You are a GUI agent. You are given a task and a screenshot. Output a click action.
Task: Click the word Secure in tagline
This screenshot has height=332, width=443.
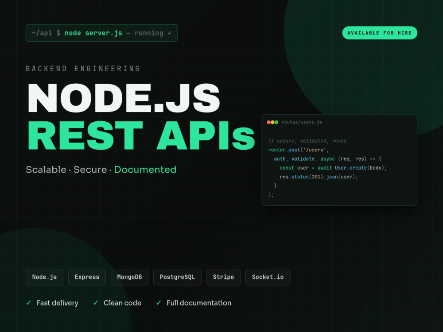coord(90,170)
